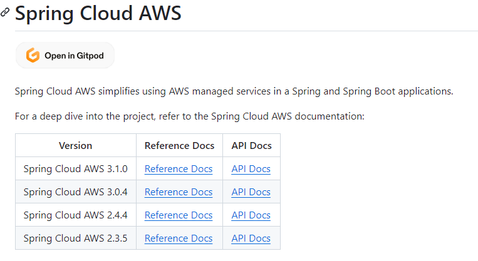Select the Spring Cloud AWS 2.4.4 cell
478x261 pixels.
pyautogui.click(x=76, y=215)
